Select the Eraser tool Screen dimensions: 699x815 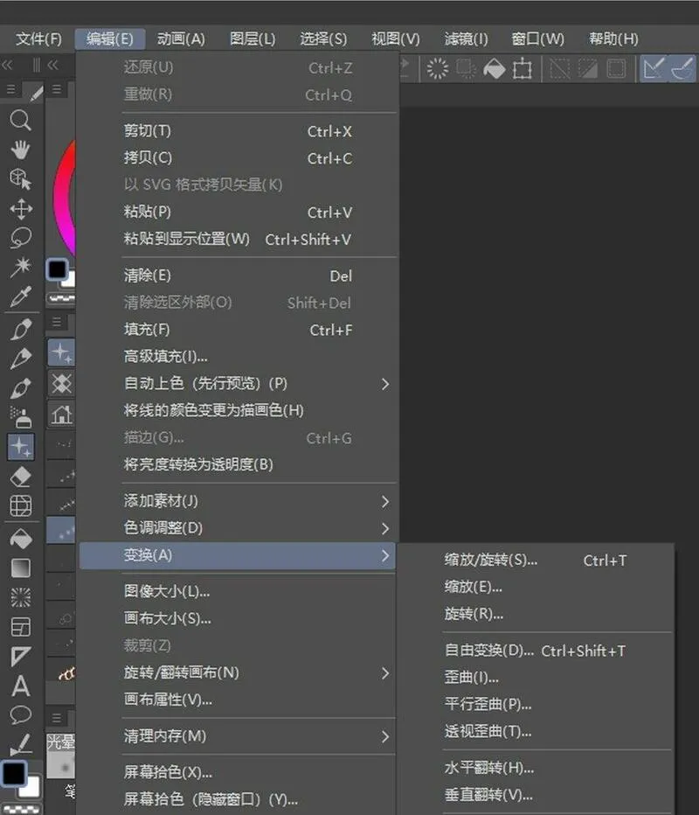pyautogui.click(x=20, y=476)
